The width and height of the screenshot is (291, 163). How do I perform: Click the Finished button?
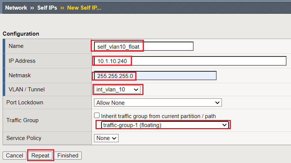point(68,156)
